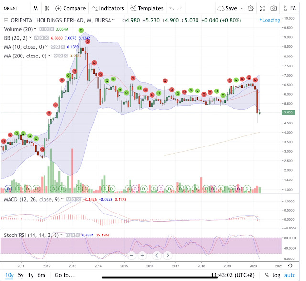Redo the last chart action
The height and width of the screenshot is (281, 306).
[180, 8]
